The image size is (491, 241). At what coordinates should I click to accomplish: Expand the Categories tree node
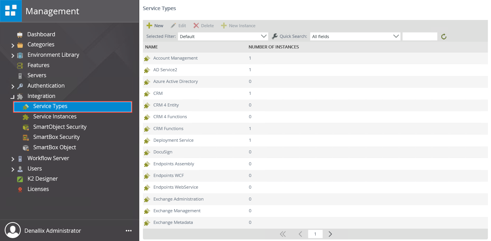(13, 45)
